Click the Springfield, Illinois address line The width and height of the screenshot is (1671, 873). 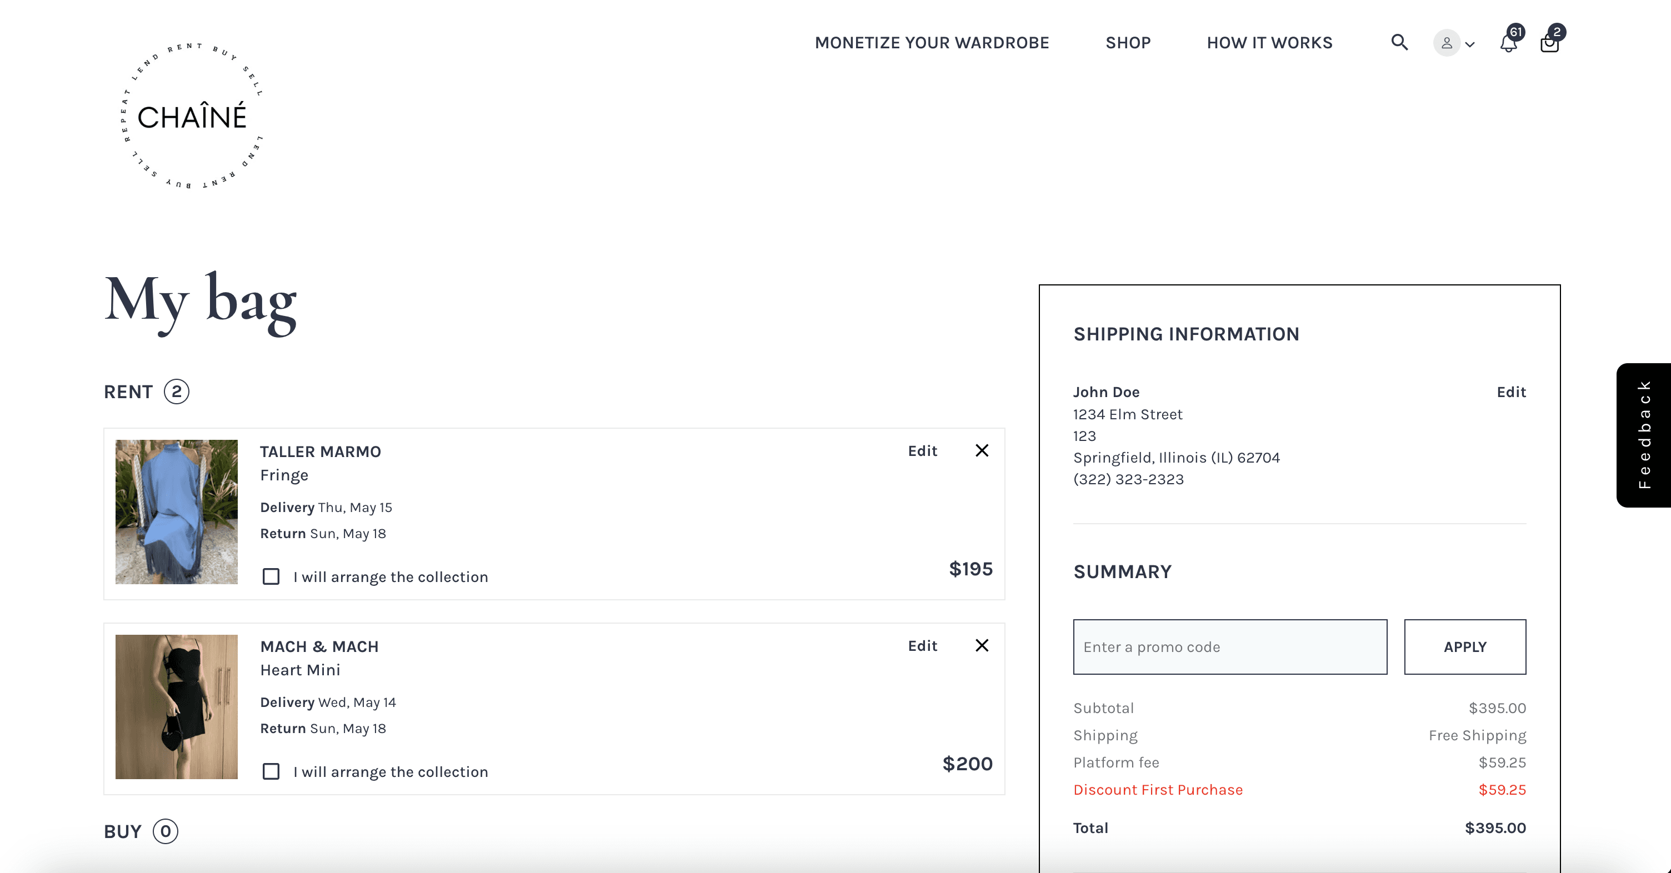(1177, 458)
